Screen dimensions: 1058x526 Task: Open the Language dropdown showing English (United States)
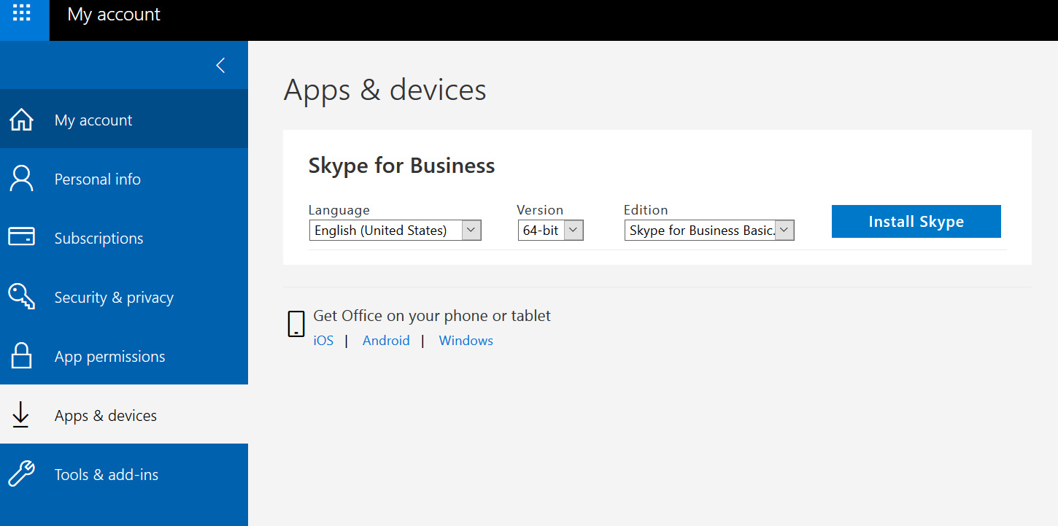[395, 231]
